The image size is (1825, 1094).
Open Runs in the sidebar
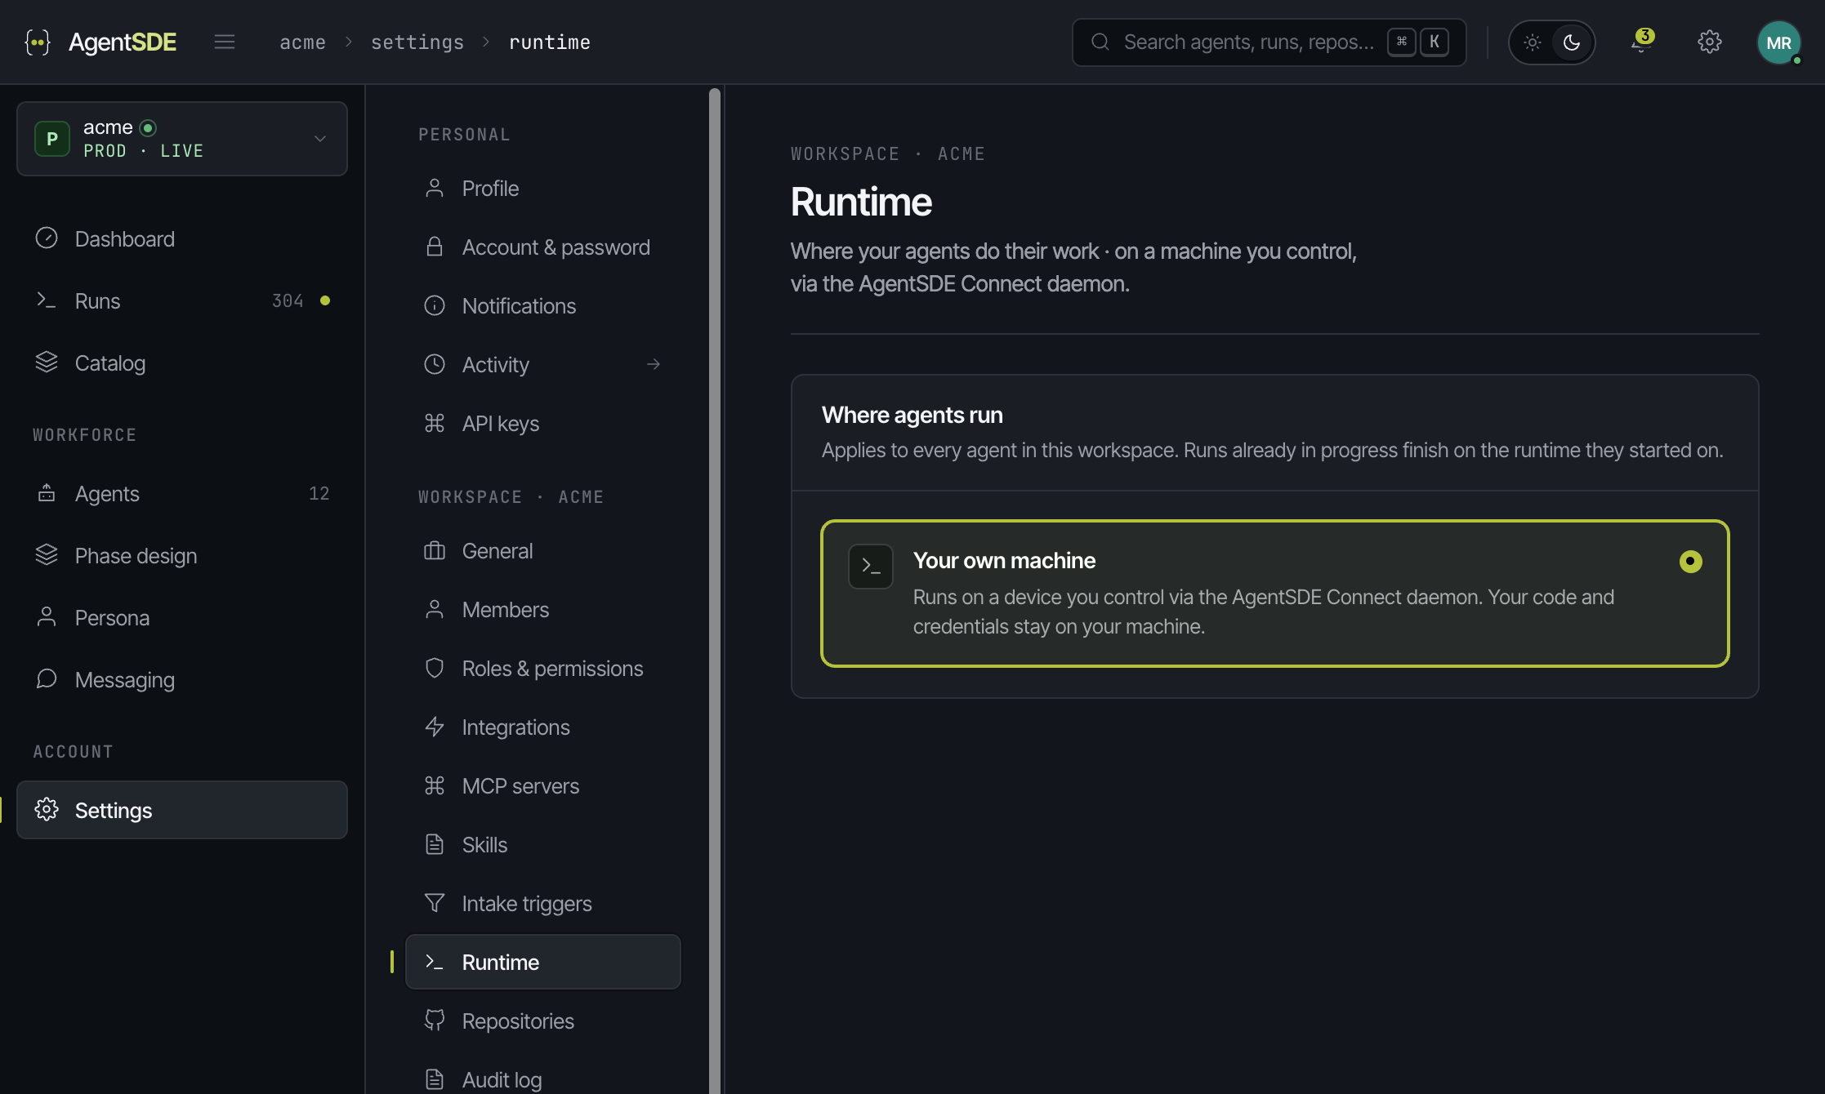pyautogui.click(x=182, y=301)
